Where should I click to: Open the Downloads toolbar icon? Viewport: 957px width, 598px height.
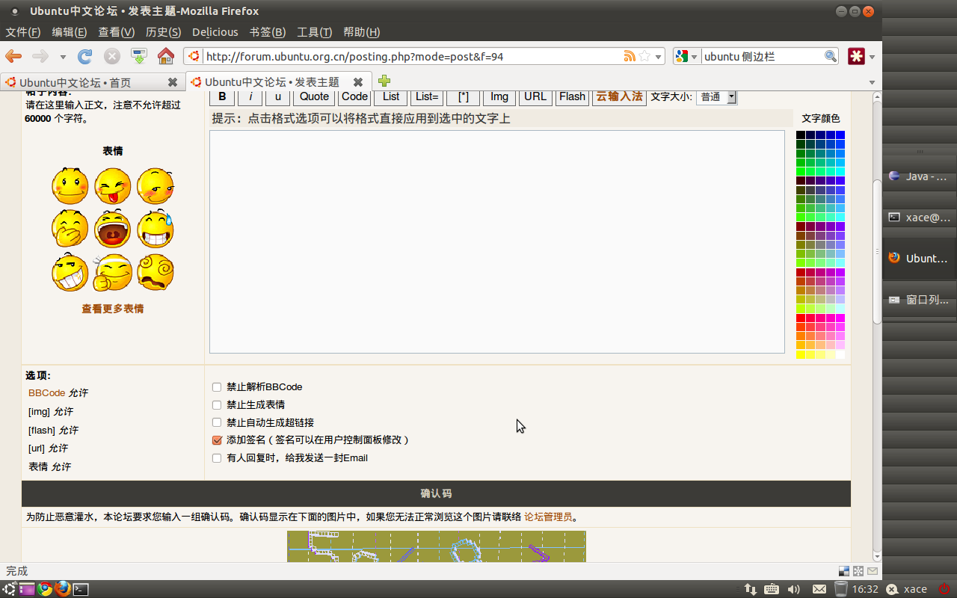[x=138, y=56]
